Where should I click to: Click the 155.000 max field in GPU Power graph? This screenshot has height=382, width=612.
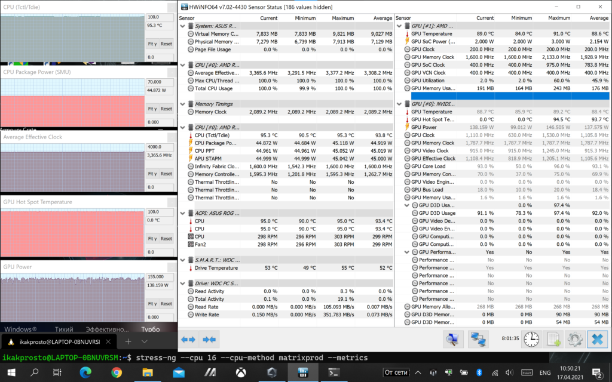pyautogui.click(x=160, y=277)
